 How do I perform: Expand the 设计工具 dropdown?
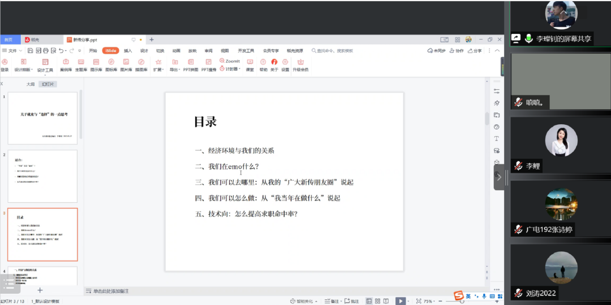click(x=45, y=66)
